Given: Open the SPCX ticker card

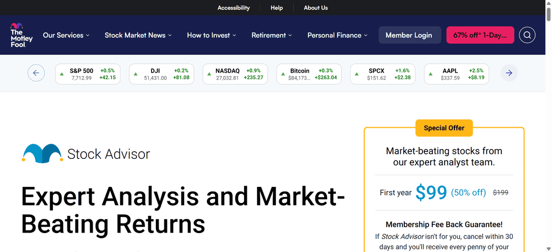Looking at the screenshot, I should point(383,74).
